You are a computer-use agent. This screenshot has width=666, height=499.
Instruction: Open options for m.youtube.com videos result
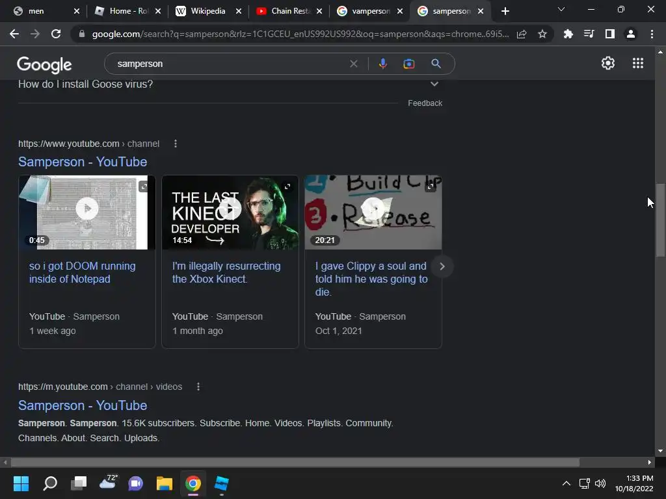click(x=198, y=387)
